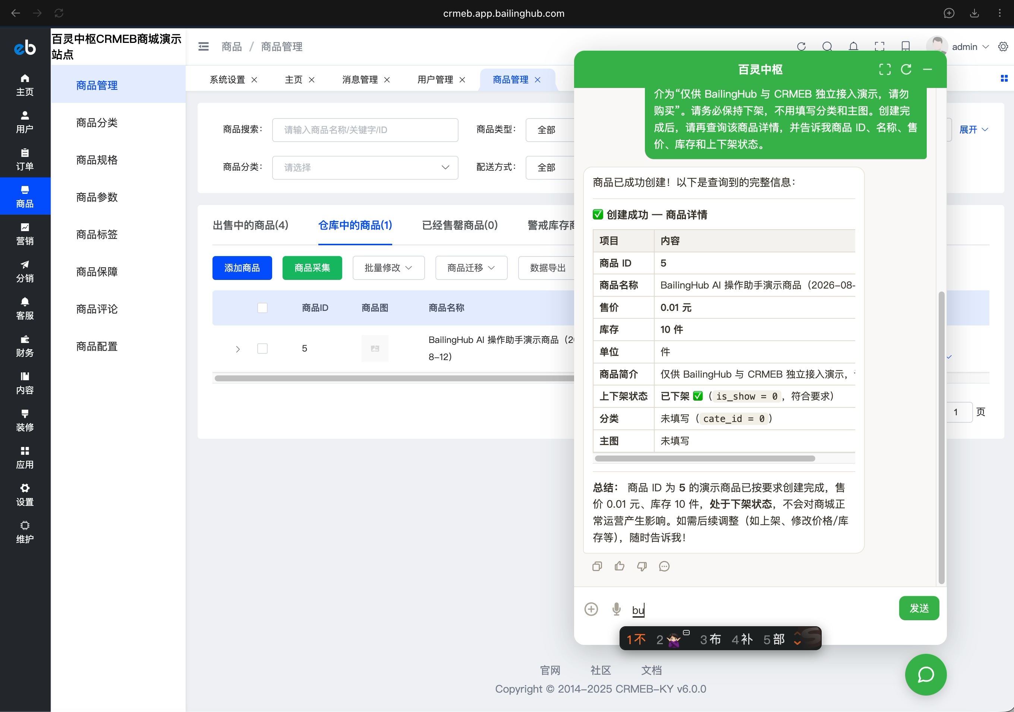Open the comment feedback bubble icon
Image resolution: width=1014 pixels, height=712 pixels.
pyautogui.click(x=664, y=566)
